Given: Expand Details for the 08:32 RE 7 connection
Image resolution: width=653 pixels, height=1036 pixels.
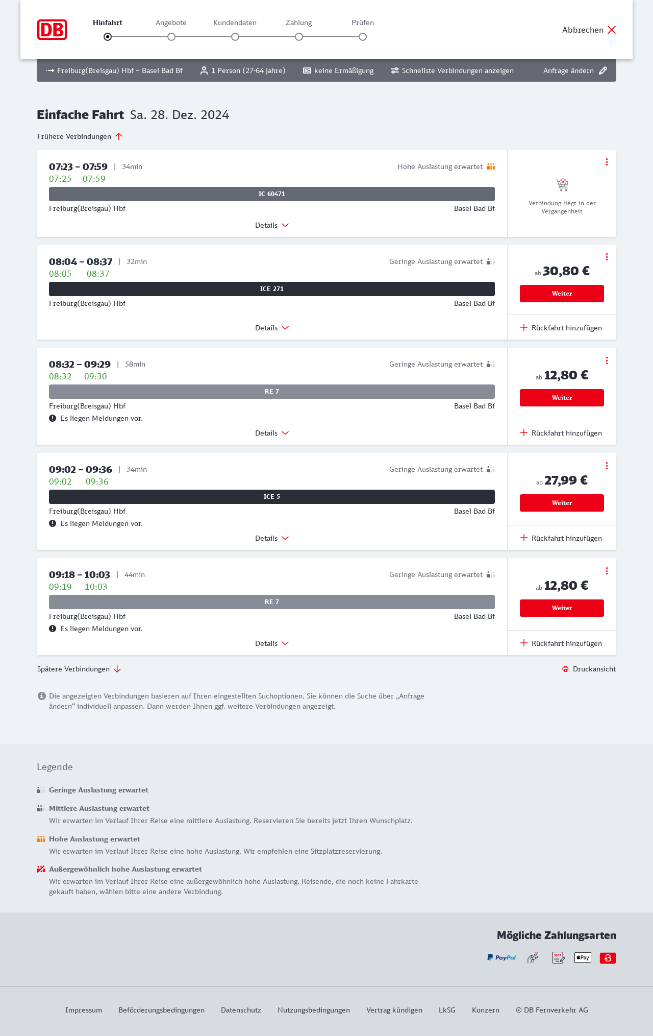Looking at the screenshot, I should tap(271, 433).
